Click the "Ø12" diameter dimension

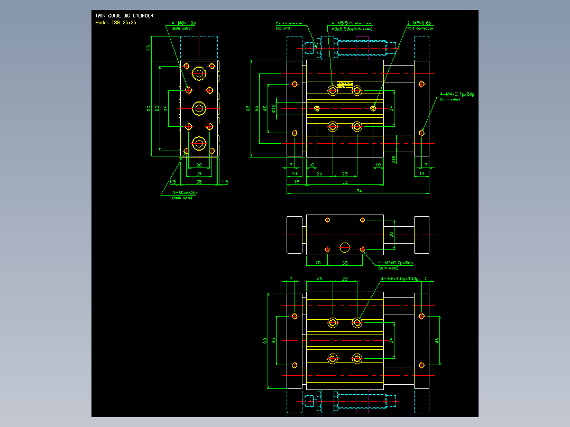pyautogui.click(x=274, y=108)
